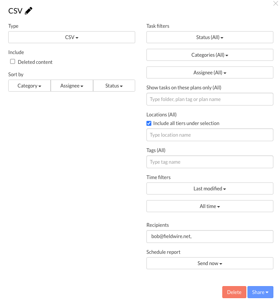Open the Status sort-by dropdown
The image size is (279, 303).
pyautogui.click(x=114, y=86)
